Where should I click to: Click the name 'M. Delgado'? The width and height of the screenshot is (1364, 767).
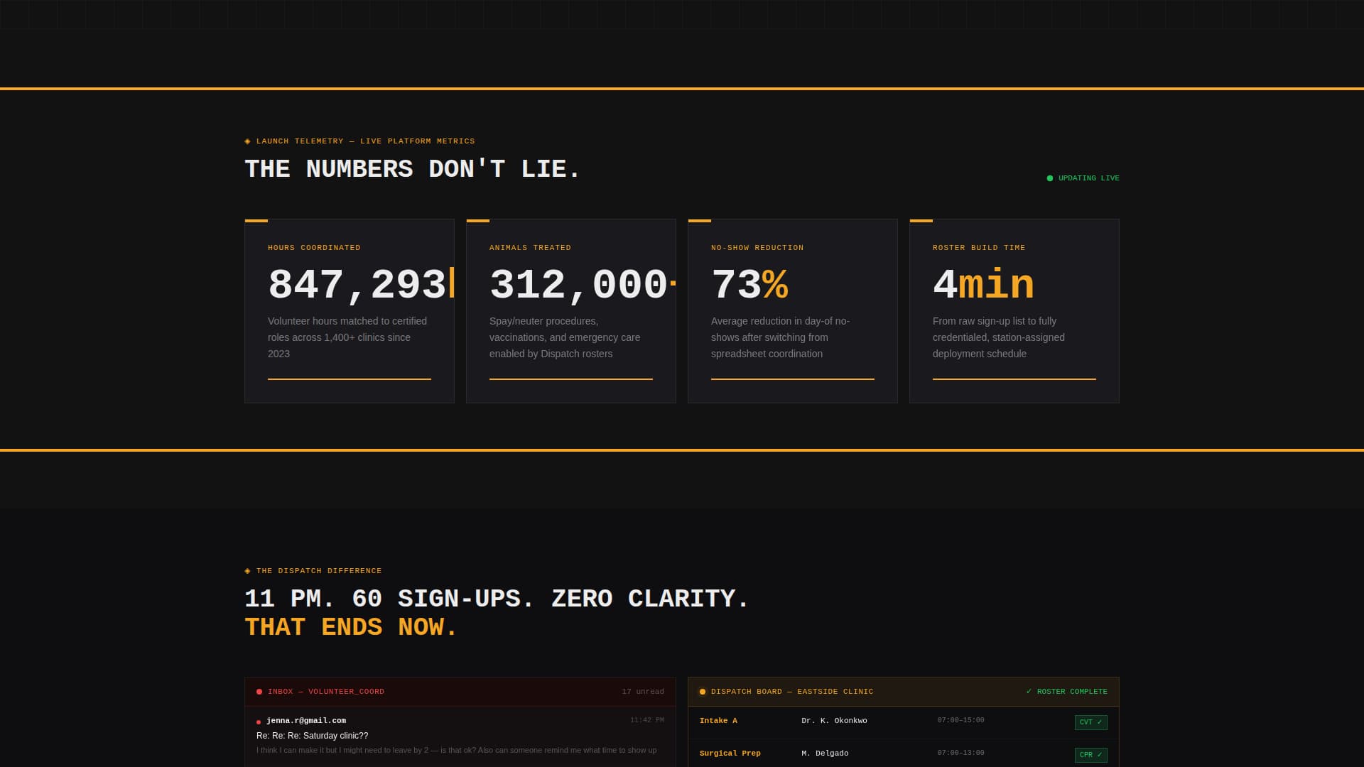click(825, 754)
